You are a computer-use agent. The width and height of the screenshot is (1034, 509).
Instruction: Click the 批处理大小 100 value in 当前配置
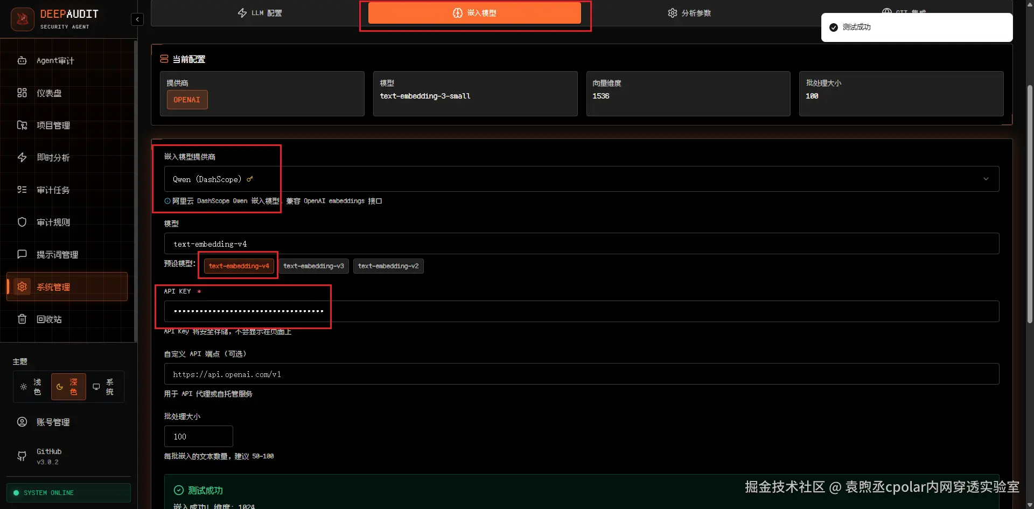[x=812, y=96]
